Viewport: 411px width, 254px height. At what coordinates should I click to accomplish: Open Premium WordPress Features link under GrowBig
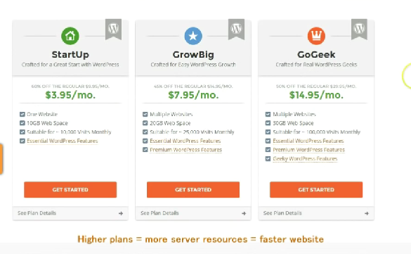pyautogui.click(x=186, y=150)
